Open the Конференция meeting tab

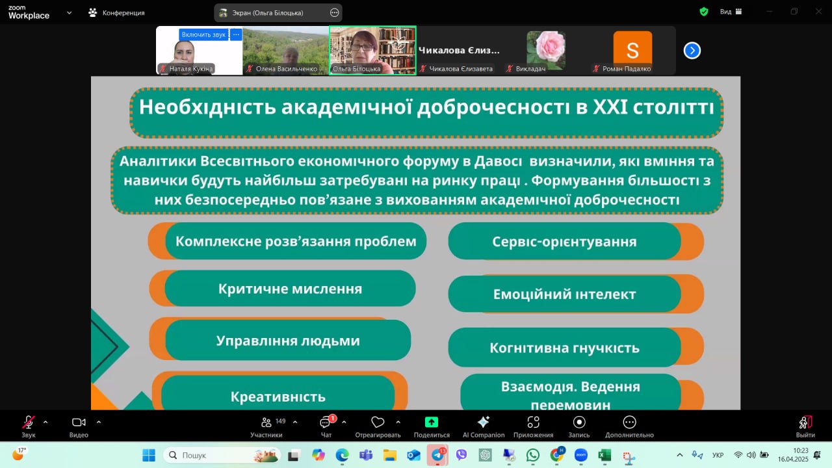[x=117, y=12]
